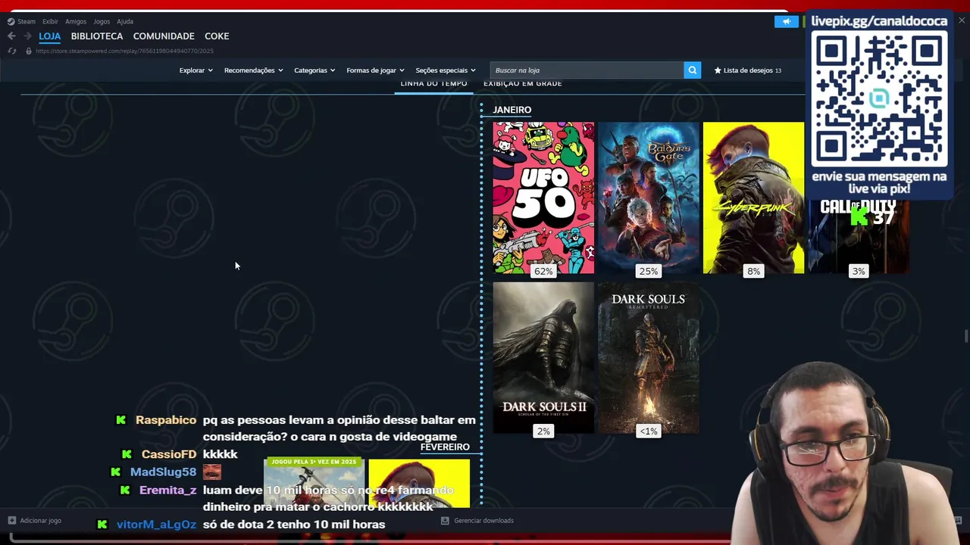970x545 pixels.
Task: Open the Ajuda menu
Action: 125,21
